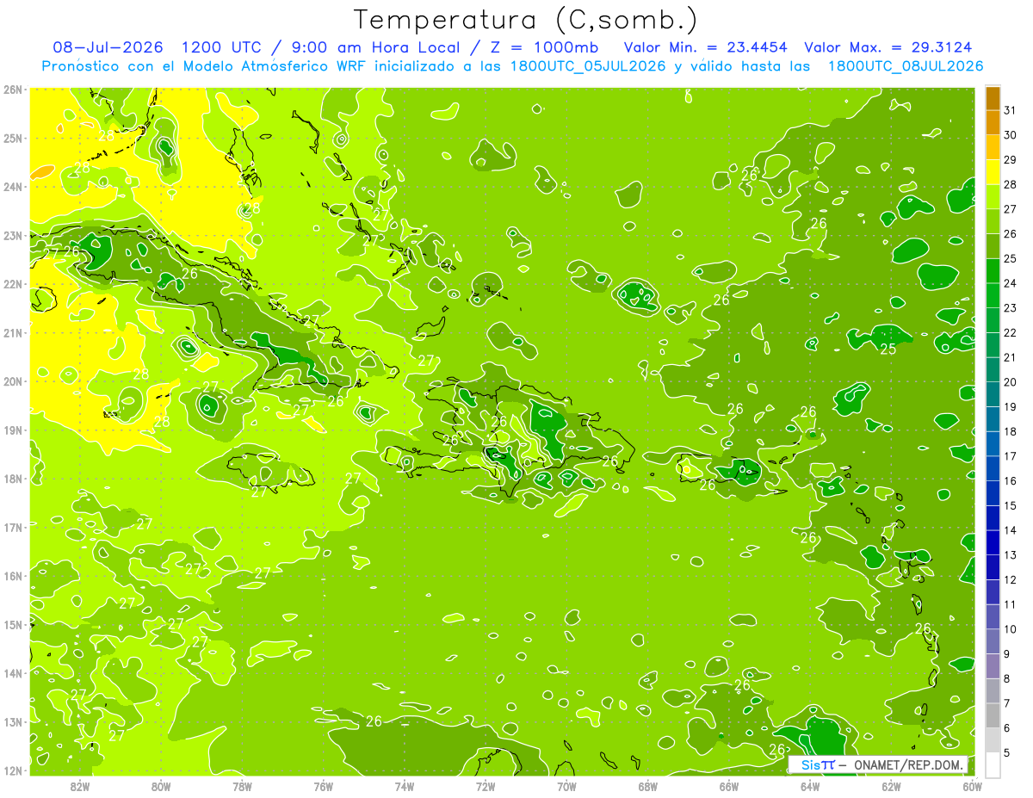Click the dark orange swatch above 31
The height and width of the screenshot is (798, 1033).
tap(993, 99)
